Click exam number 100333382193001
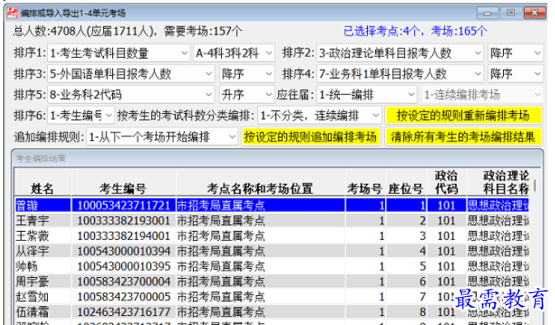The width and height of the screenshot is (555, 325). point(124,220)
